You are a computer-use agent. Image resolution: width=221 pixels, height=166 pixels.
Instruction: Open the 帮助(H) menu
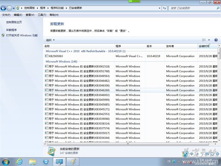tap(54, 15)
